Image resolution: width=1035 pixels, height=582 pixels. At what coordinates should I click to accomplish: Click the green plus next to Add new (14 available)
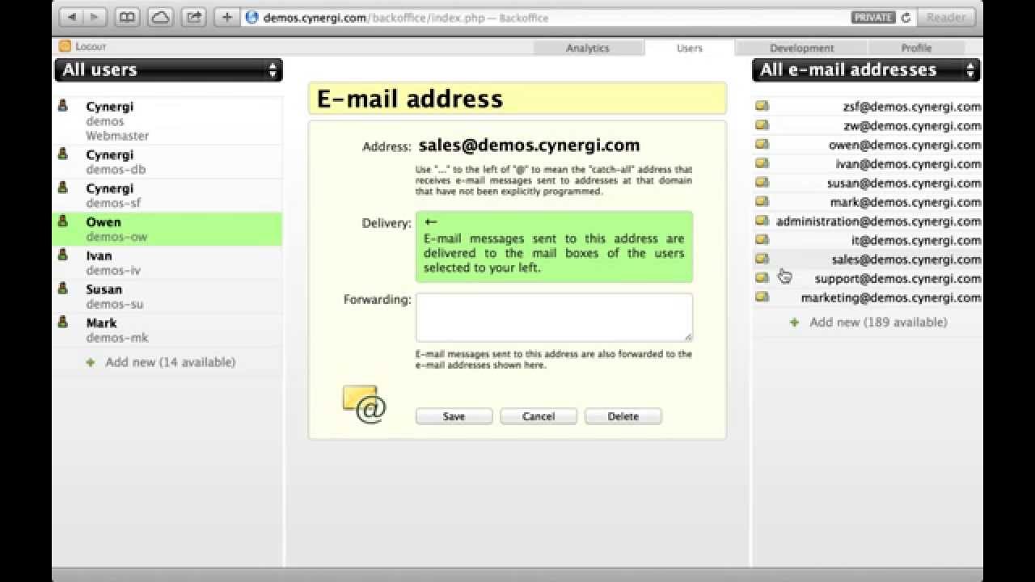point(91,363)
